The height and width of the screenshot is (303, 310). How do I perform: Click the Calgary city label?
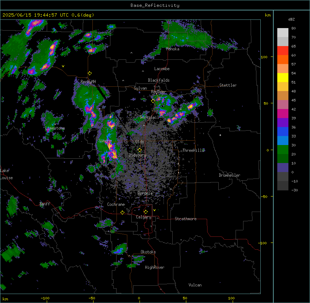[143, 217]
